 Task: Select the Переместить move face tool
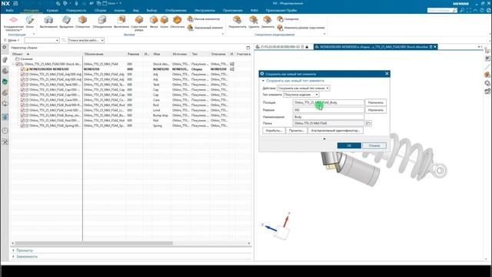pos(238,22)
